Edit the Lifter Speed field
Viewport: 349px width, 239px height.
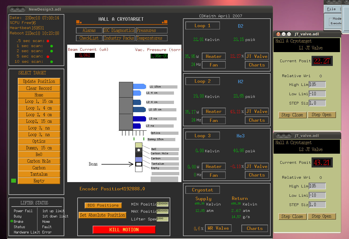tap(163, 219)
